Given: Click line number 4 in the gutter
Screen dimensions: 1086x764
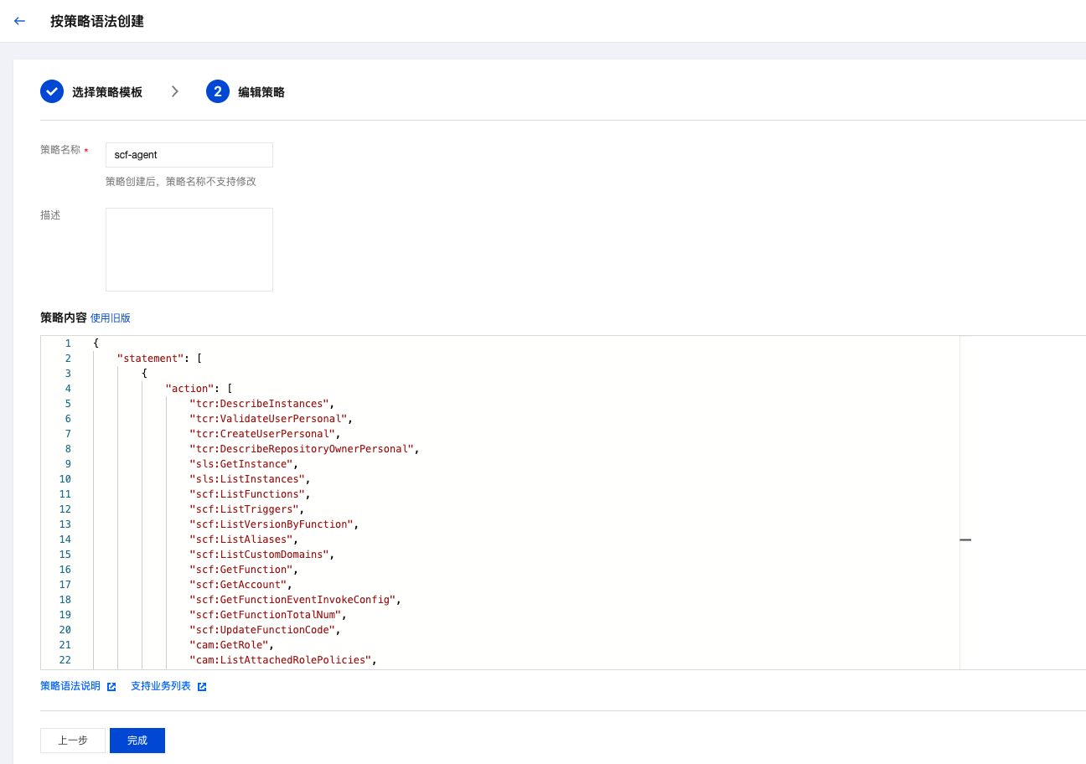Looking at the screenshot, I should pos(68,389).
